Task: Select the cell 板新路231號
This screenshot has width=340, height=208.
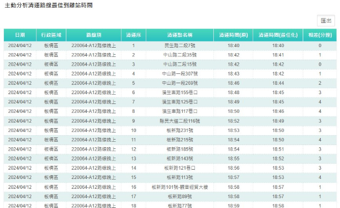Action: pyautogui.click(x=180, y=130)
